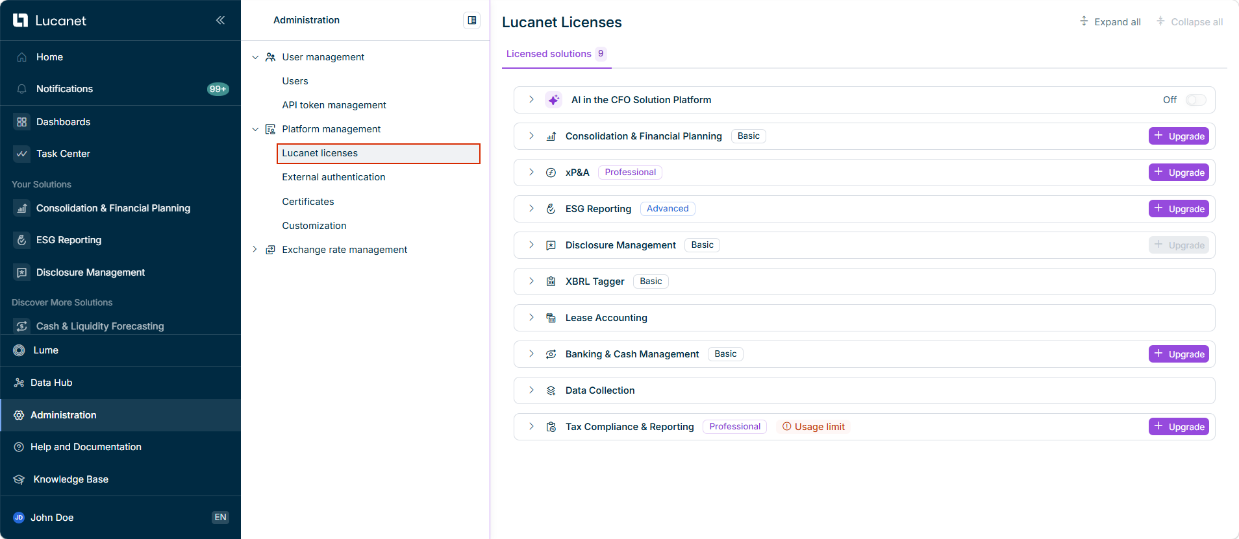Image resolution: width=1239 pixels, height=539 pixels.
Task: Expand the xP&A license row
Action: [x=531, y=173]
